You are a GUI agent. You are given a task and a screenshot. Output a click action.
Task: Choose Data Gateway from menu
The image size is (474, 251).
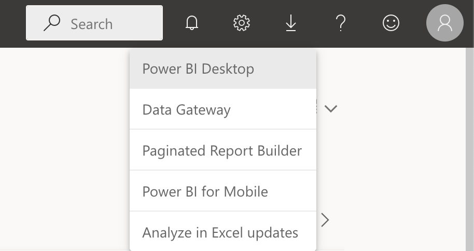point(223,109)
